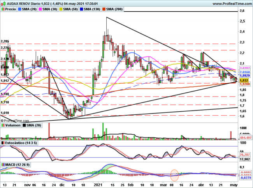Click the yellow 1,932 current price tag
Screen dimensions: 253x188
pos(244,80)
